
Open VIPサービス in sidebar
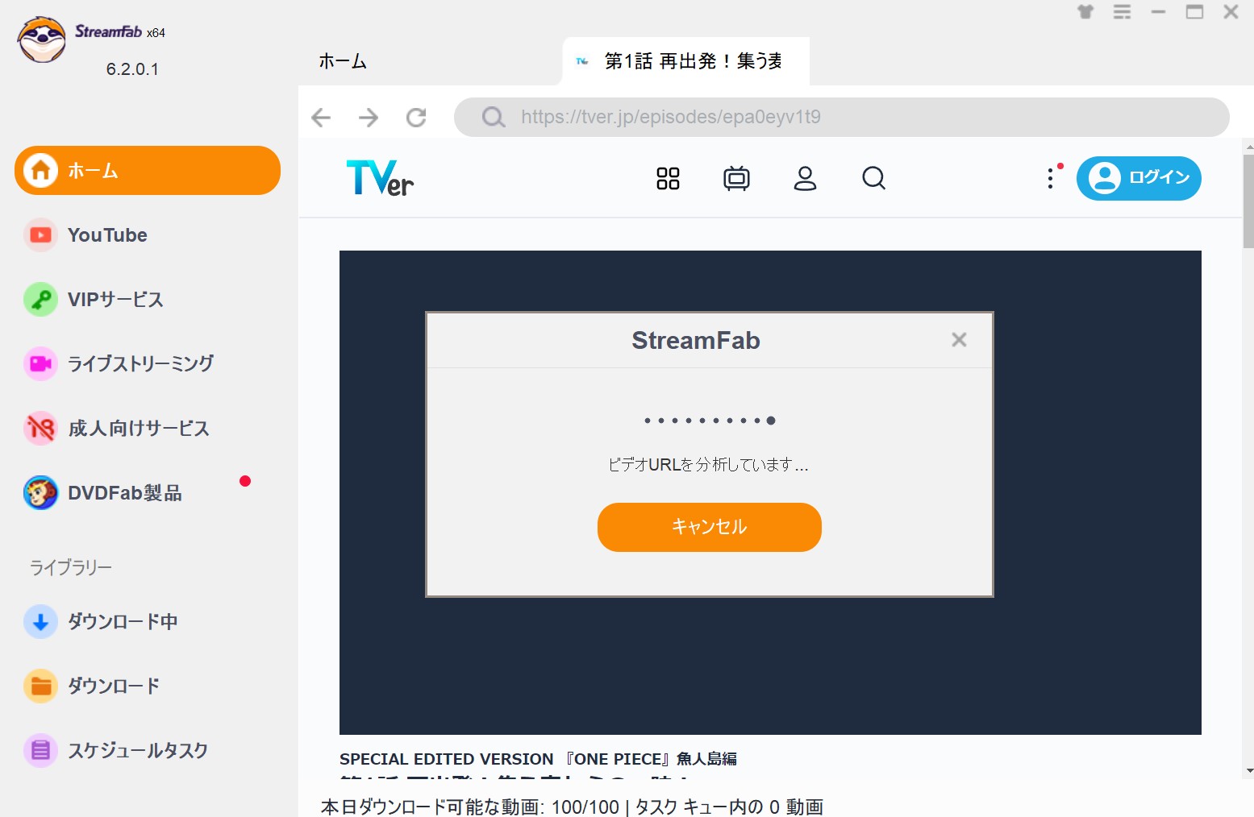148,300
